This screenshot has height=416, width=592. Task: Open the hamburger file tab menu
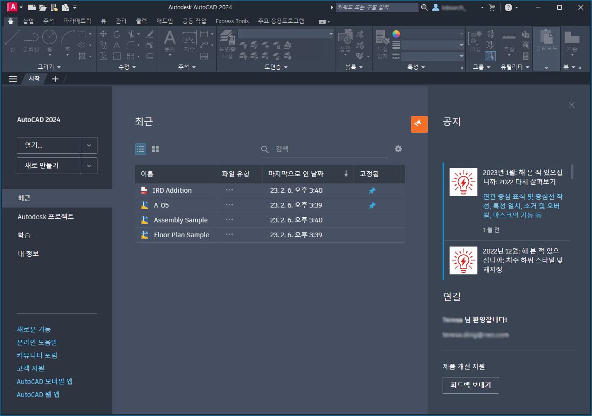click(13, 79)
